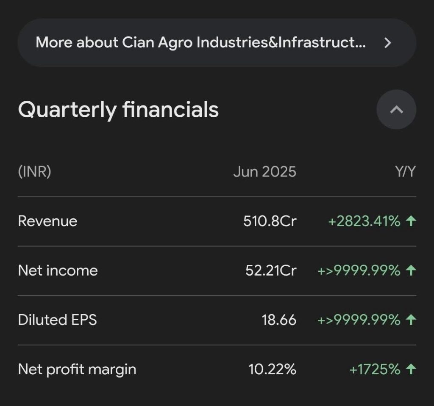The width and height of the screenshot is (434, 406).
Task: Click the 510.8Cr revenue value
Action: pos(270,221)
